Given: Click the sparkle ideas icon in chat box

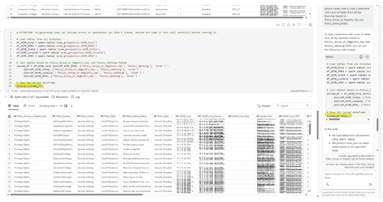Looking at the screenshot, I should (327, 184).
